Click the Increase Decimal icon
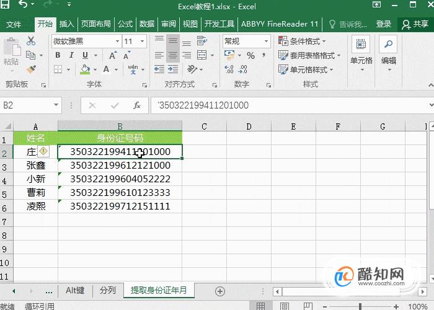The height and width of the screenshot is (310, 434). pos(229,69)
